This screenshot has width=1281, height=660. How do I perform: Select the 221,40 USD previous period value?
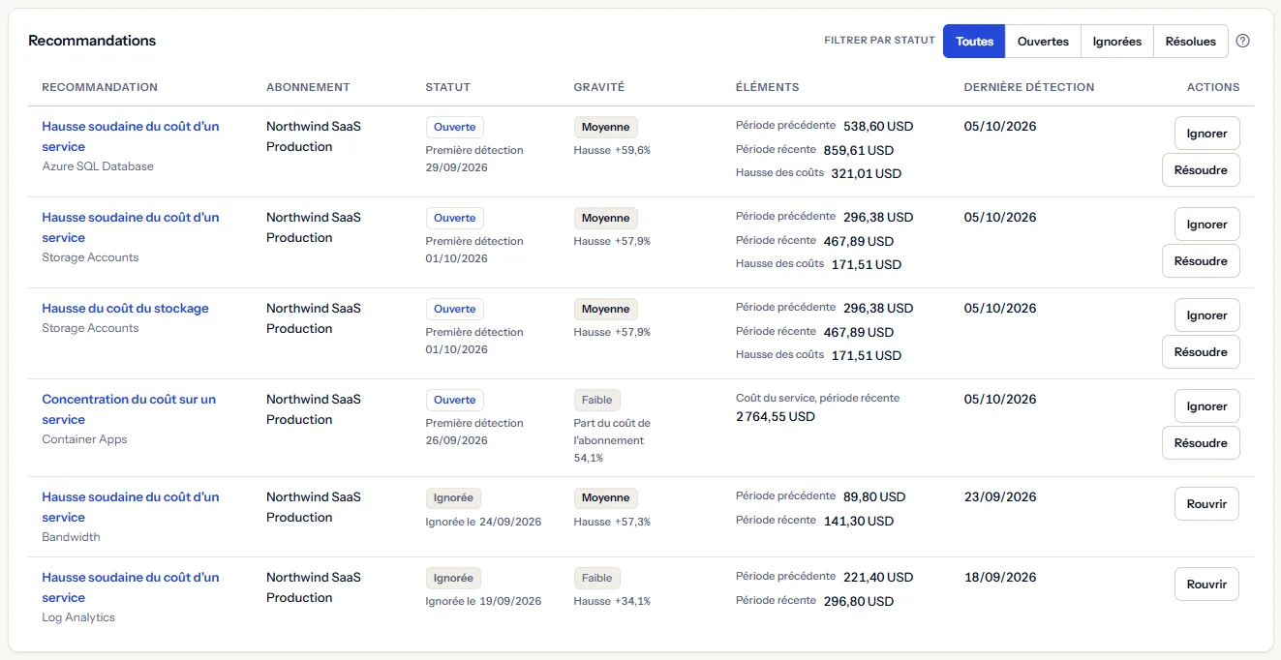point(878,578)
